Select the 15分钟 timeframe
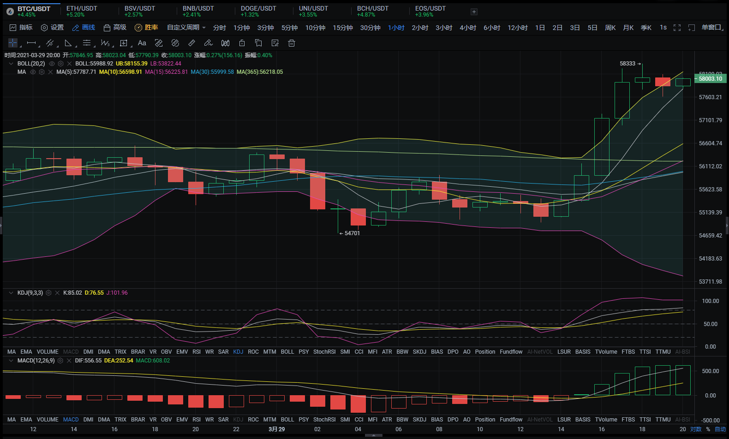 pos(343,28)
